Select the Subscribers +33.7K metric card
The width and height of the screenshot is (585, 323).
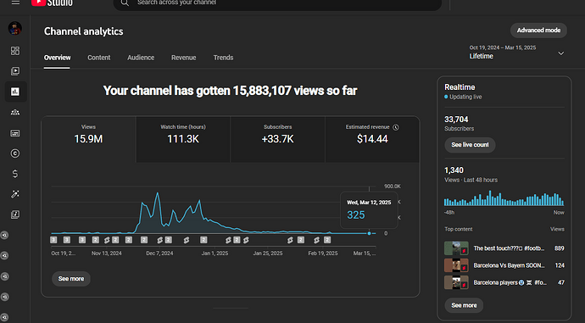pyautogui.click(x=277, y=139)
